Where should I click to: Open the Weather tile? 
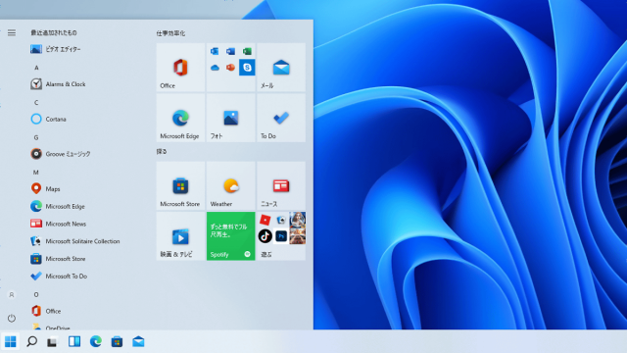click(x=231, y=185)
